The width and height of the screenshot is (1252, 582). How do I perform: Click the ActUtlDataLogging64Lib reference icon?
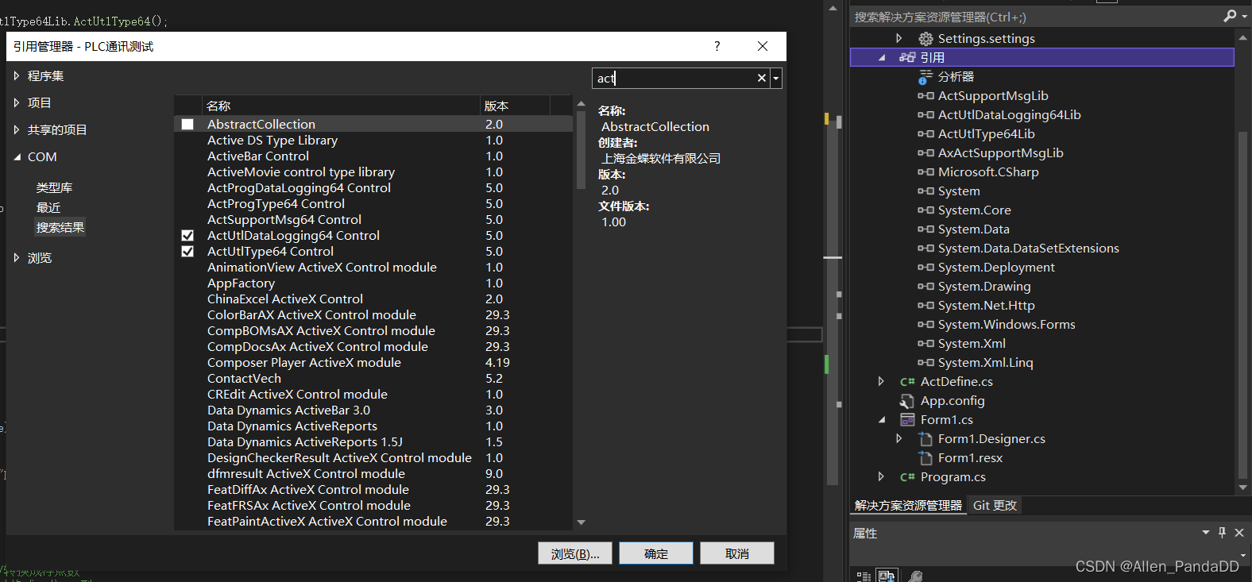point(925,115)
